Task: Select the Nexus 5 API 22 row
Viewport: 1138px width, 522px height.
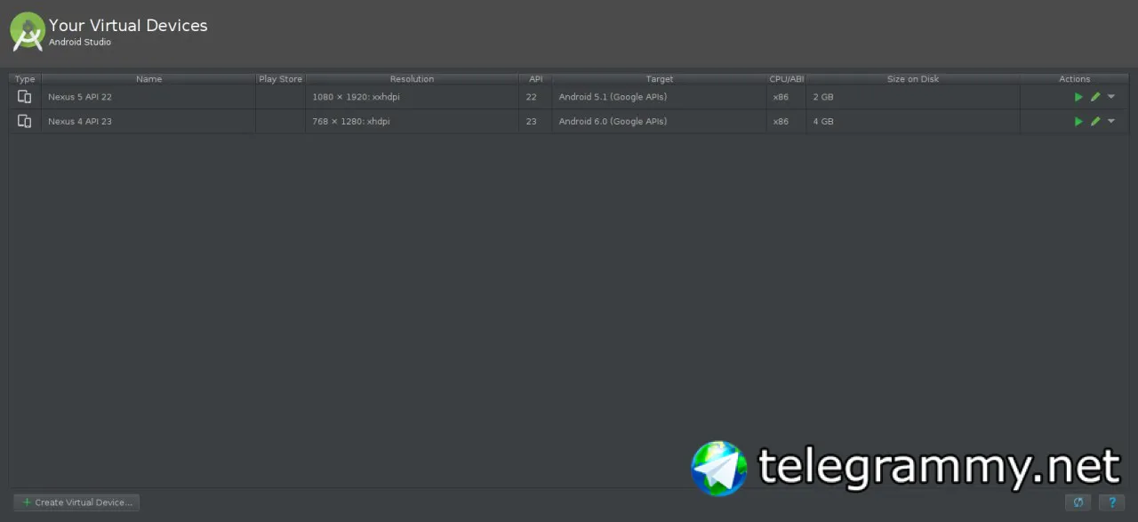Action: [x=569, y=97]
